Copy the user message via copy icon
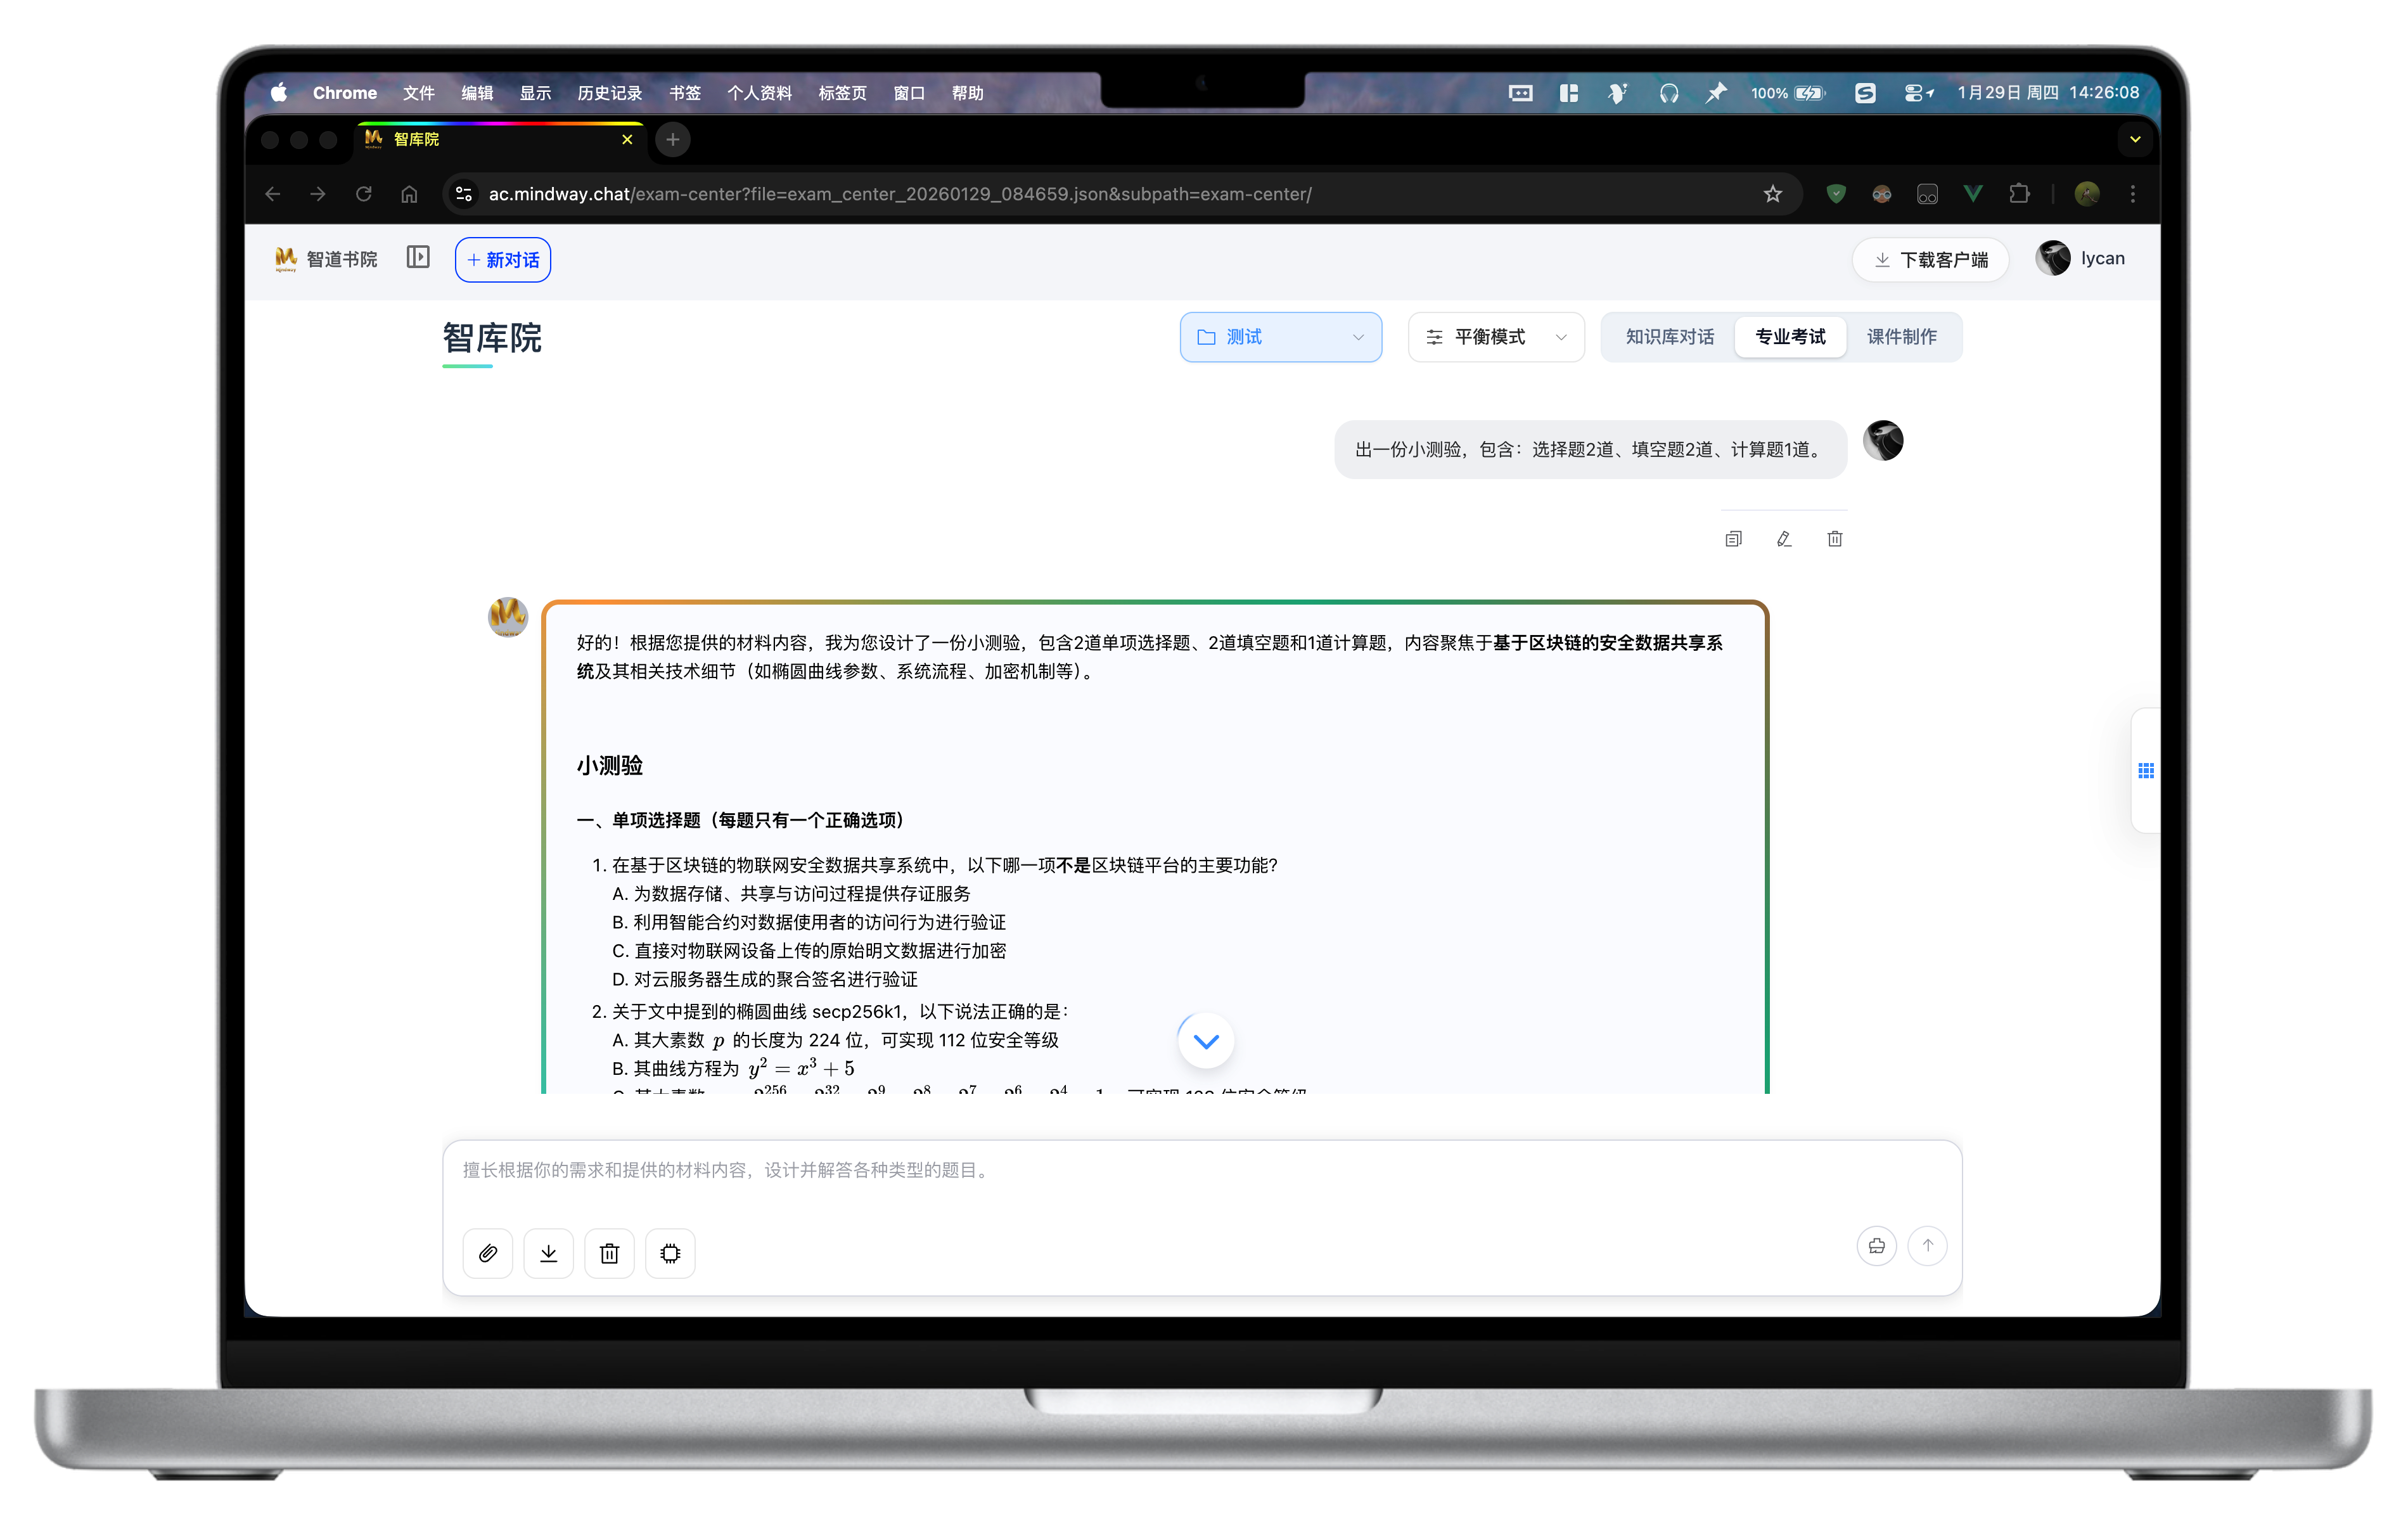Viewport: 2408px width, 1521px height. (1733, 539)
